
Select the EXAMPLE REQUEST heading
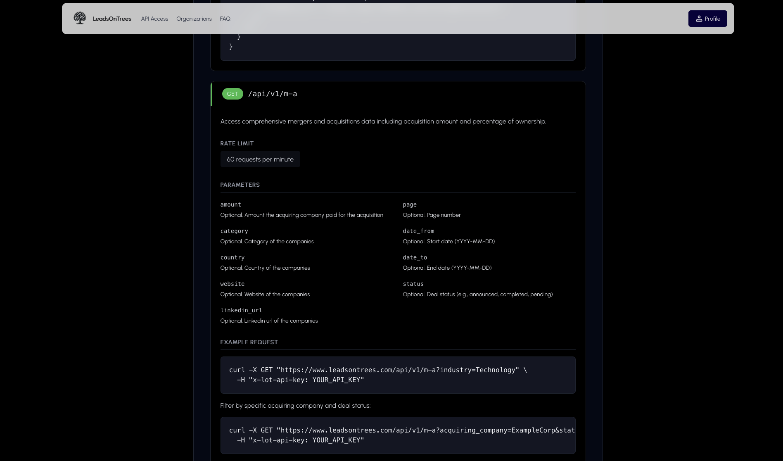[x=249, y=342]
